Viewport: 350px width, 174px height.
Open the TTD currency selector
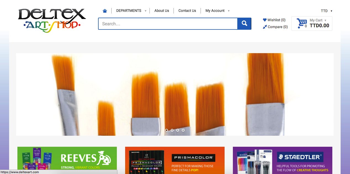click(x=327, y=11)
